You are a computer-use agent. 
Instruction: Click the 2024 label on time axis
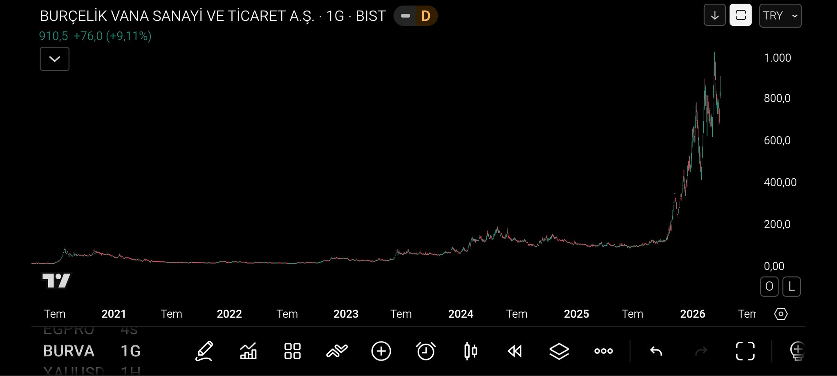(x=461, y=314)
